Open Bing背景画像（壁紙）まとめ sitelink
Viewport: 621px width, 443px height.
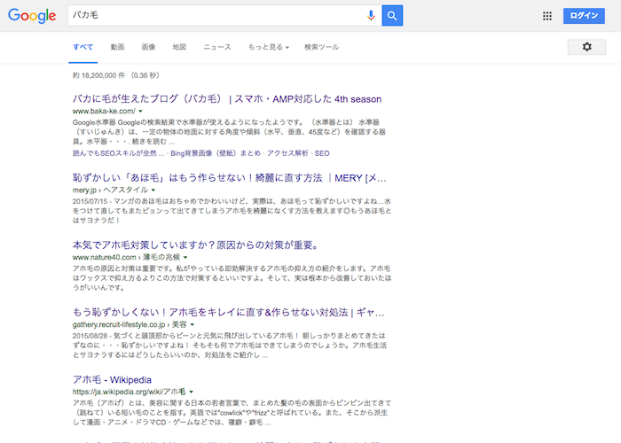pos(216,153)
